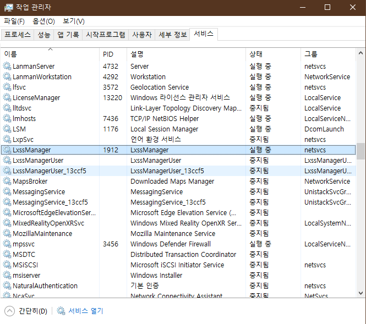Click the icon next to msiserver service
366x324 pixels.
[x=7, y=275]
